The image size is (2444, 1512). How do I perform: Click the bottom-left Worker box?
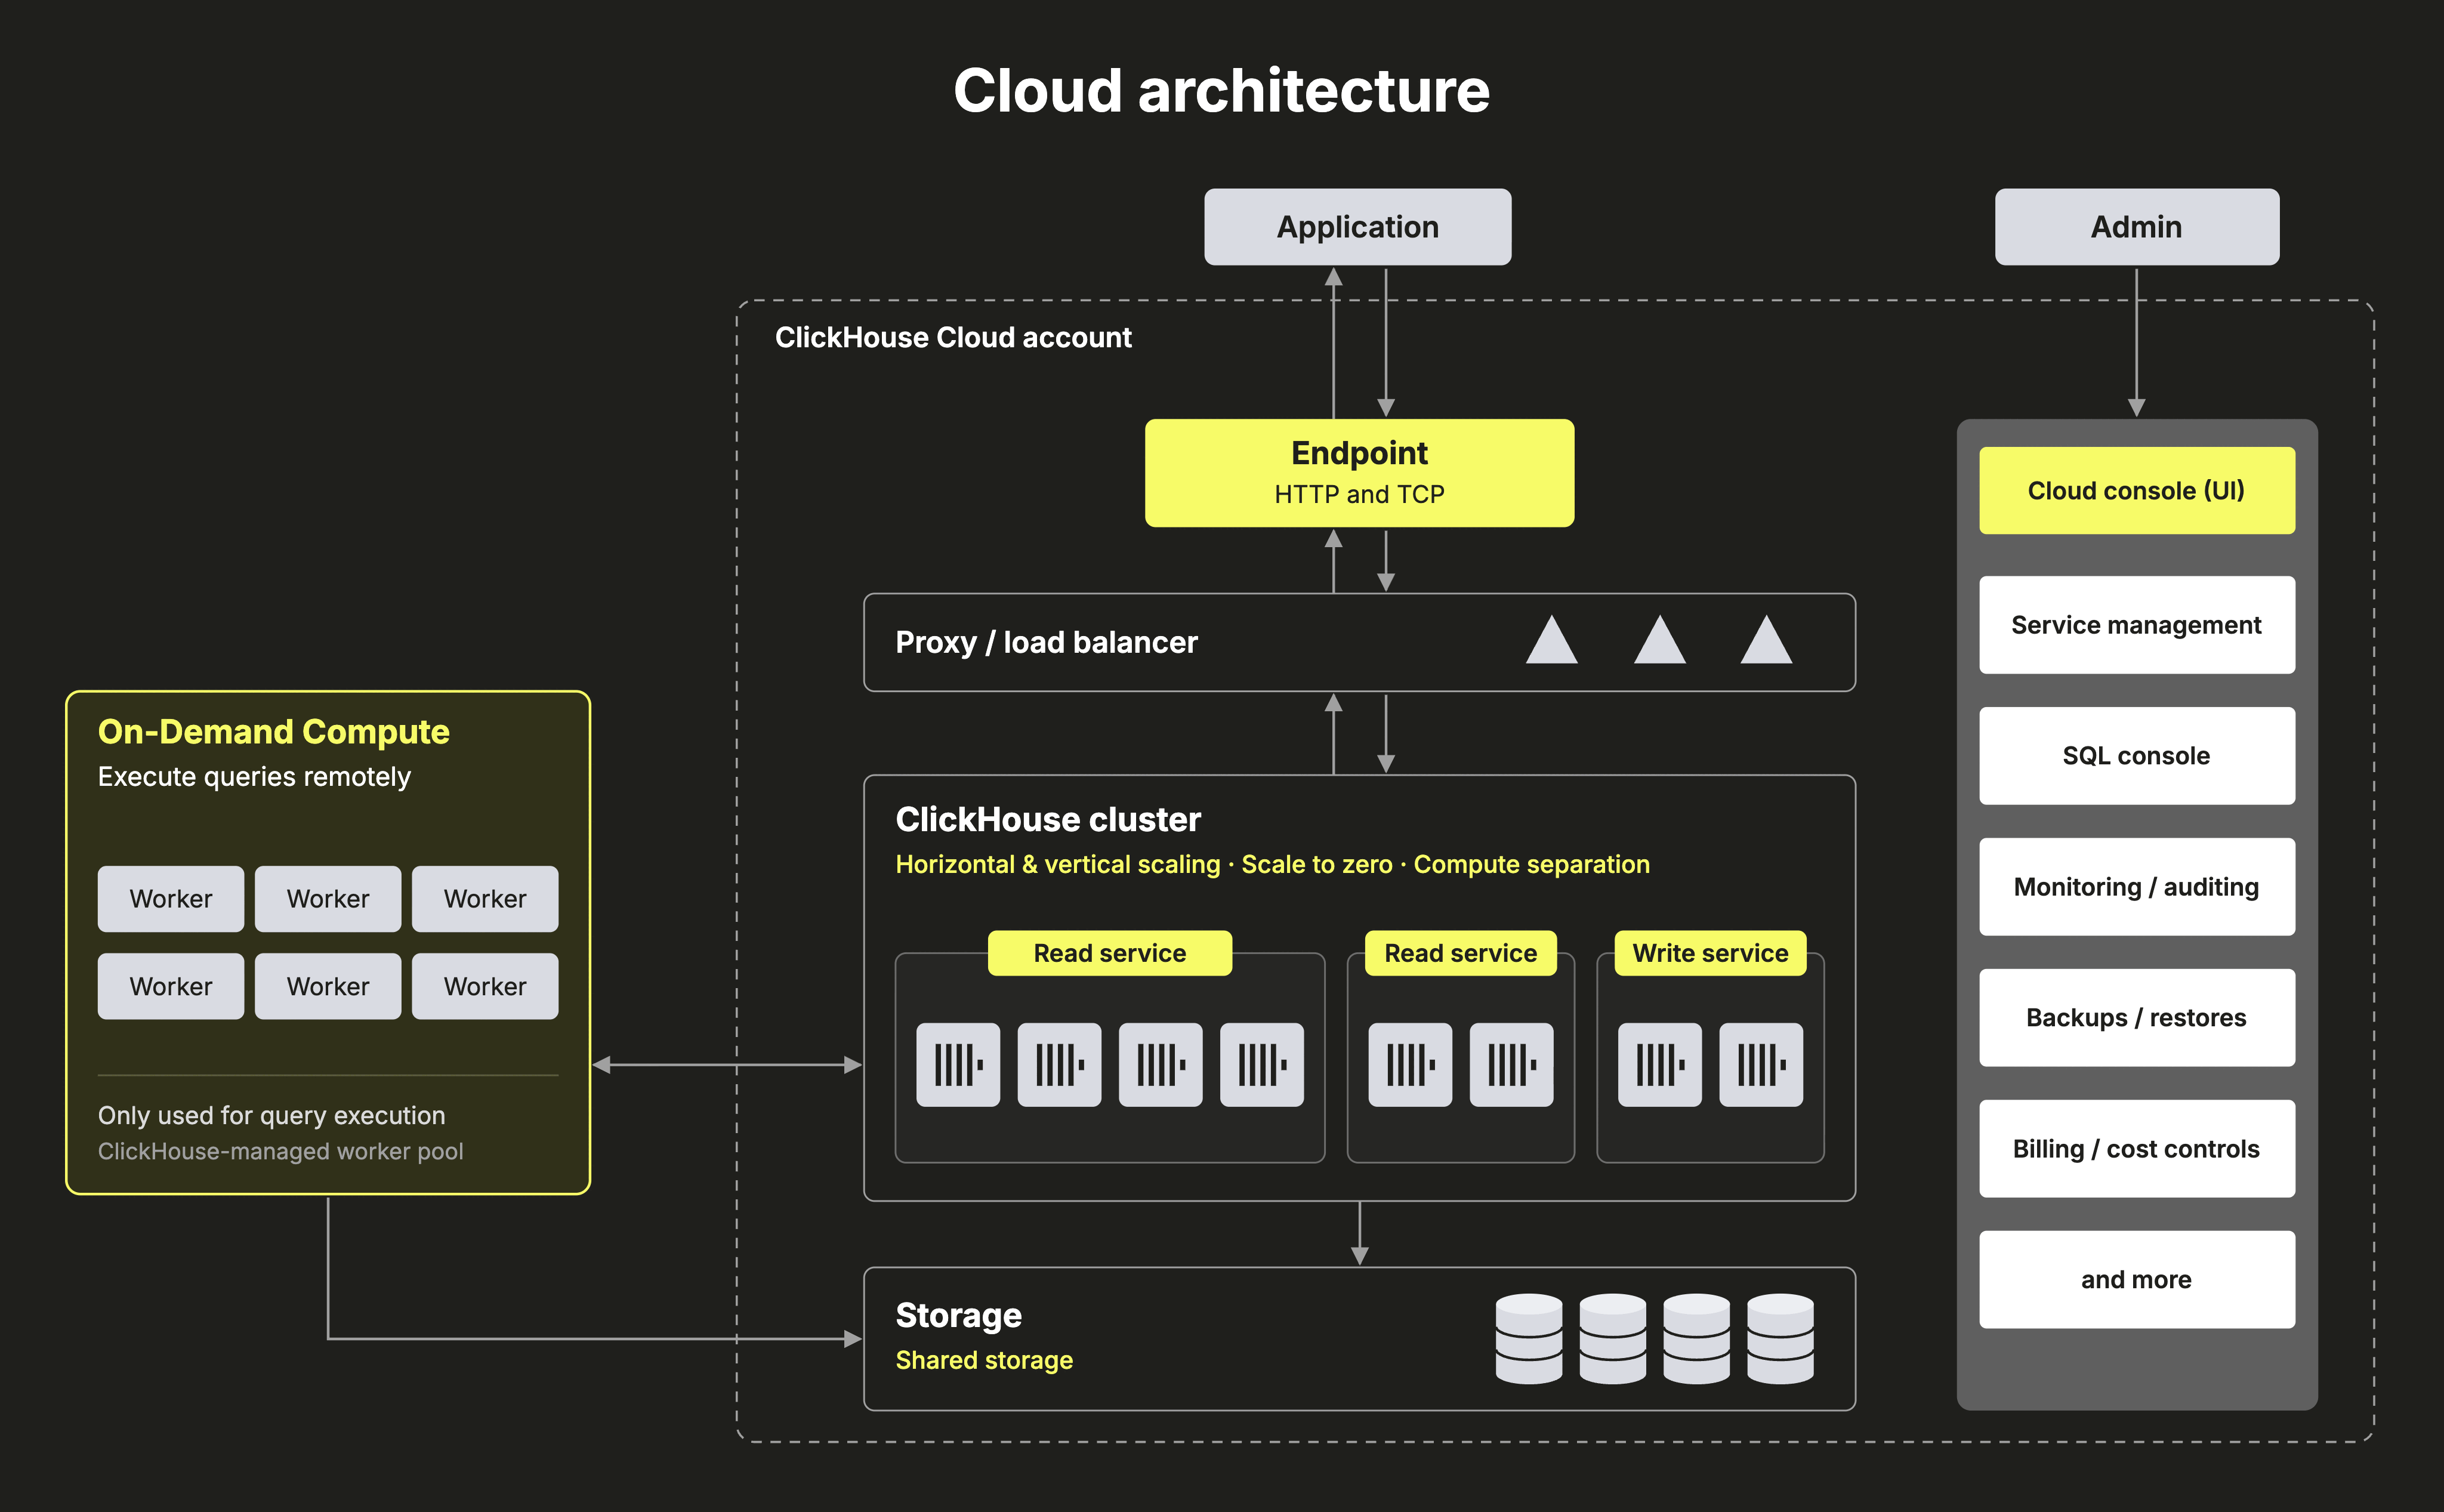click(x=171, y=986)
